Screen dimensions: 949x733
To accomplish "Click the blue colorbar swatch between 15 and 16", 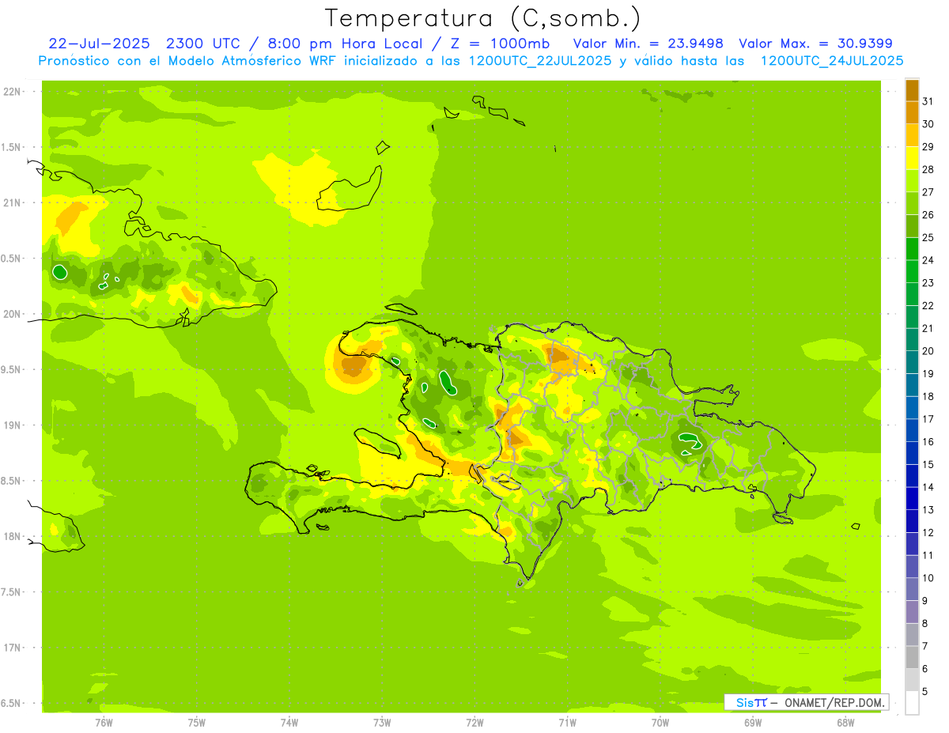I will point(912,453).
